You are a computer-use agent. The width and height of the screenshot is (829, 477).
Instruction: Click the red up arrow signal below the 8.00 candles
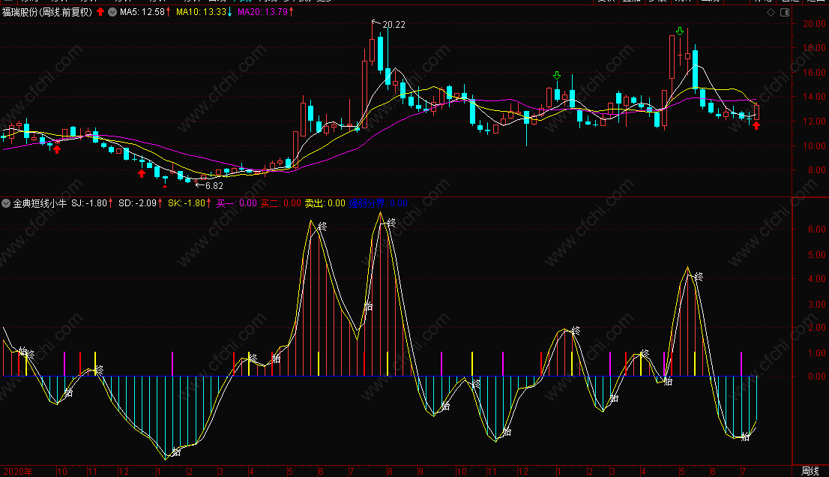[x=142, y=173]
